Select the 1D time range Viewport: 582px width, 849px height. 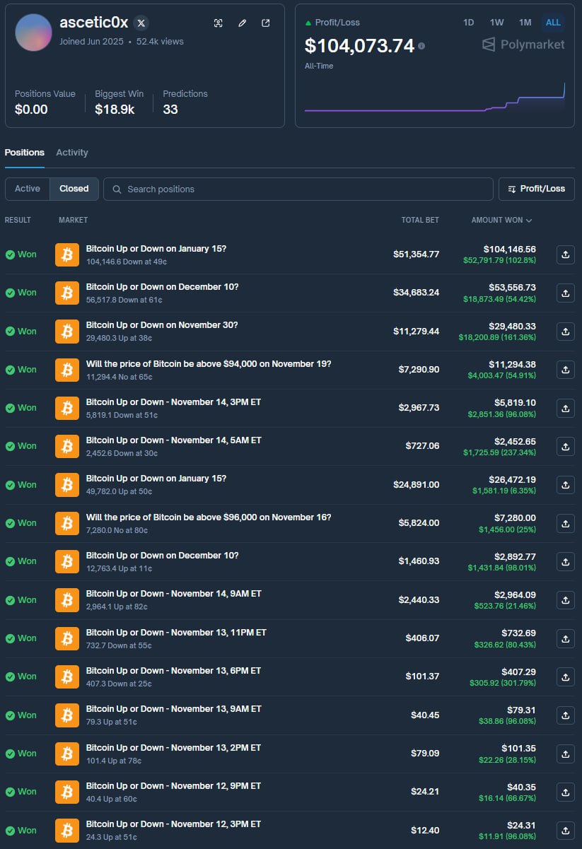(x=468, y=22)
